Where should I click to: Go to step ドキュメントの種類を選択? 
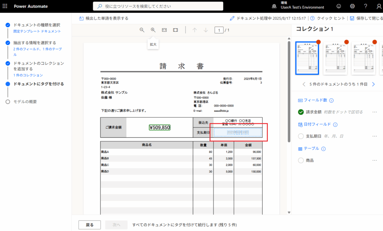pyautogui.click(x=37, y=25)
